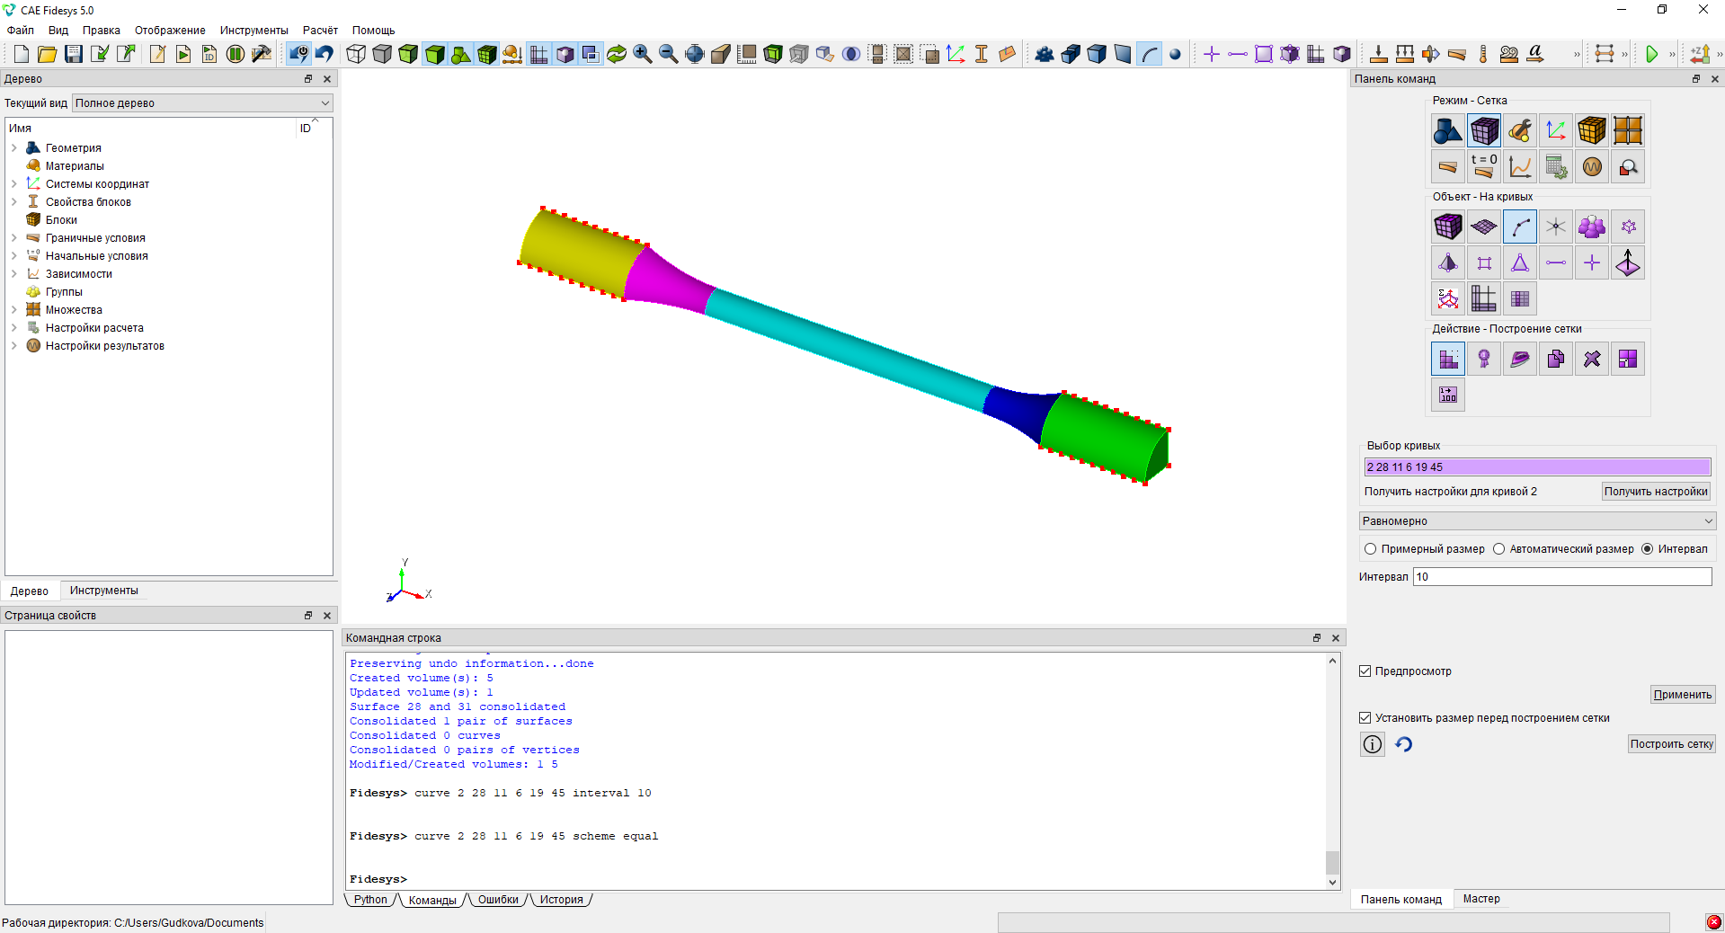Click the 'Построить сетку' button

pos(1672,744)
